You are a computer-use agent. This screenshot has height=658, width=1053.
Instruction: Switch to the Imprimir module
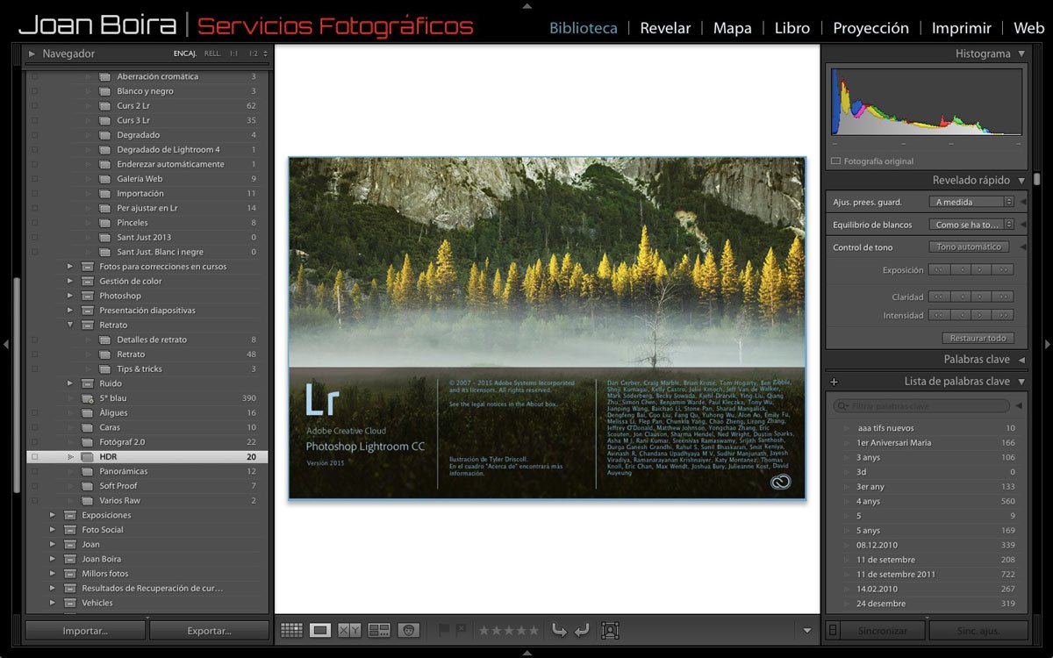pos(961,28)
